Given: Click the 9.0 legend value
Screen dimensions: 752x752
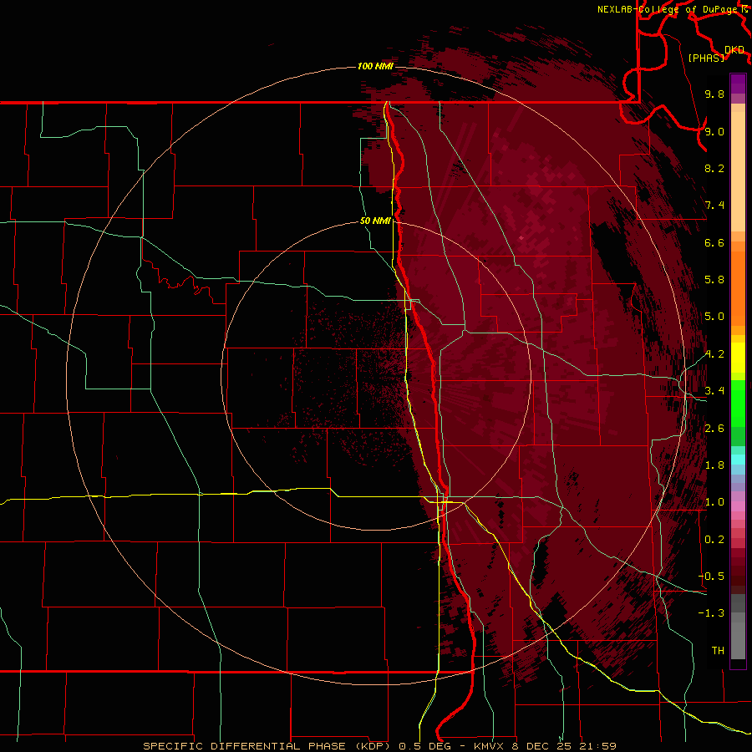Looking at the screenshot, I should pyautogui.click(x=714, y=131).
